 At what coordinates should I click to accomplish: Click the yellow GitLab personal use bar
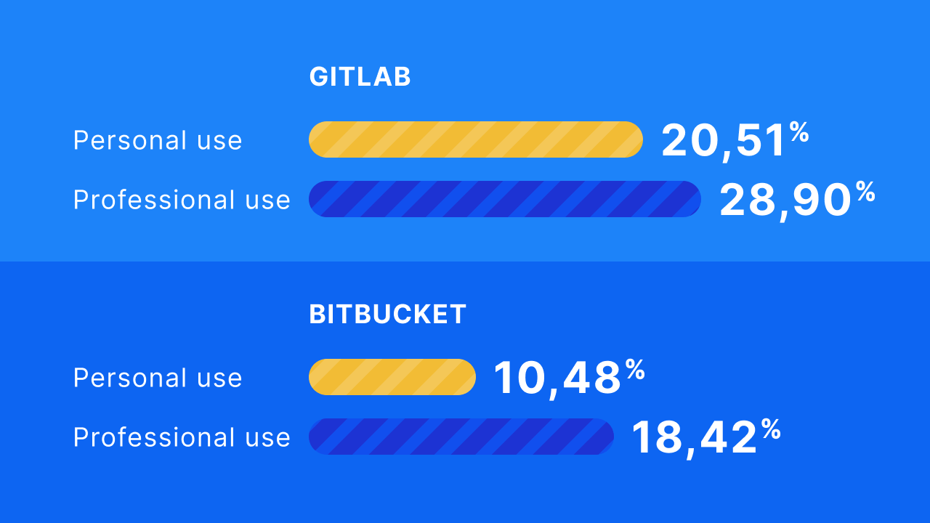point(475,139)
